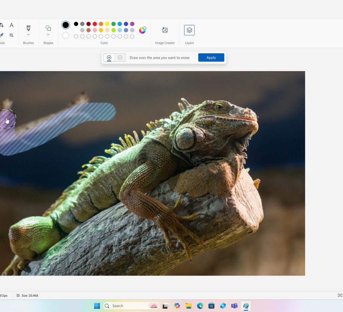Image resolution: width=343 pixels, height=312 pixels.
Task: Expand the Brushes dropdown arrow
Action: [28, 35]
